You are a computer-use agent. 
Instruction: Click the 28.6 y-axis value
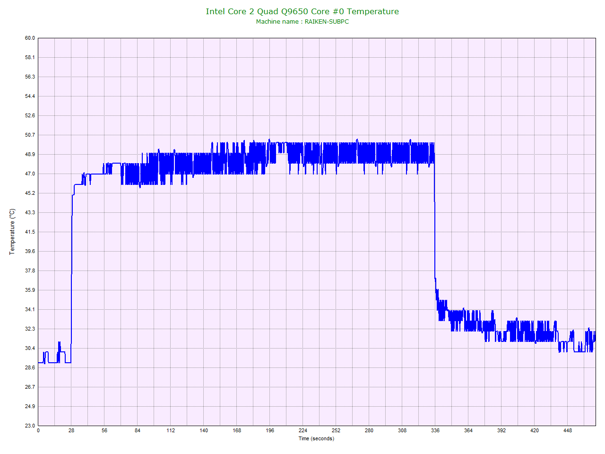[x=30, y=367]
